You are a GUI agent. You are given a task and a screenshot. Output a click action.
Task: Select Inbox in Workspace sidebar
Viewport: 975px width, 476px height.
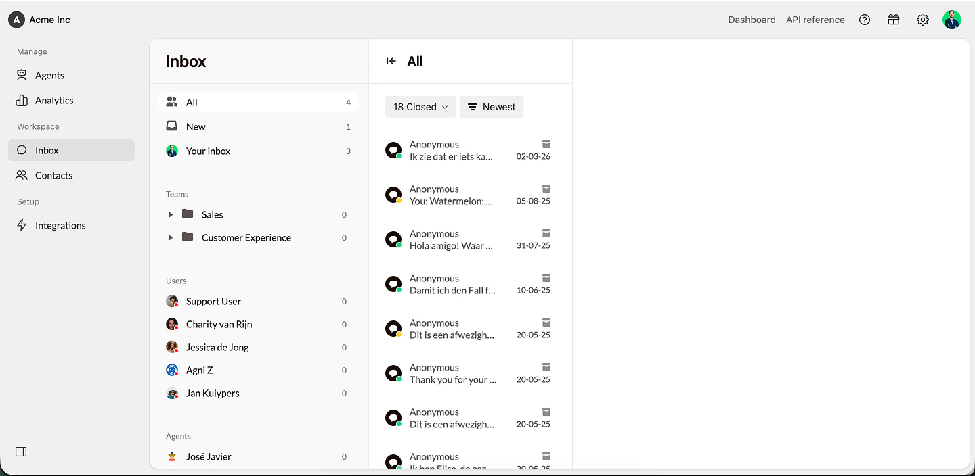pyautogui.click(x=71, y=150)
